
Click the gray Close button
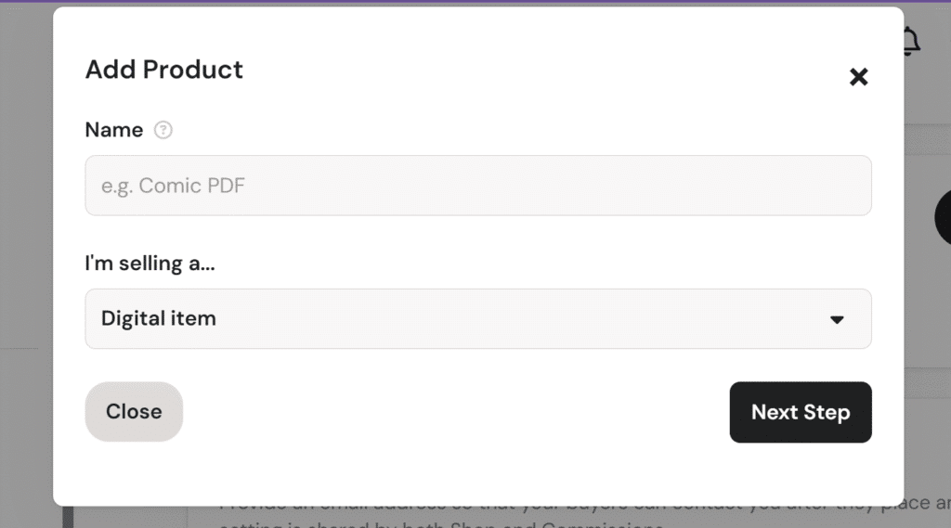[134, 412]
